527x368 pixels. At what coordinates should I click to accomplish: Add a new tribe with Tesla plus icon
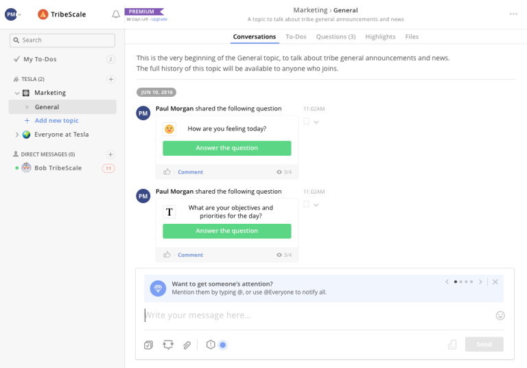pos(110,79)
